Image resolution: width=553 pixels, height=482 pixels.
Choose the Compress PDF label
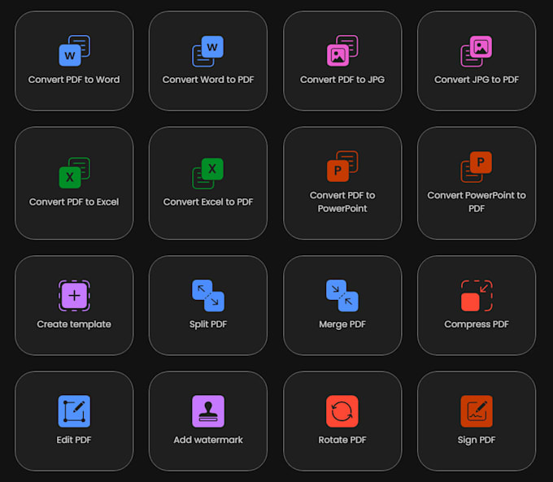click(x=477, y=324)
